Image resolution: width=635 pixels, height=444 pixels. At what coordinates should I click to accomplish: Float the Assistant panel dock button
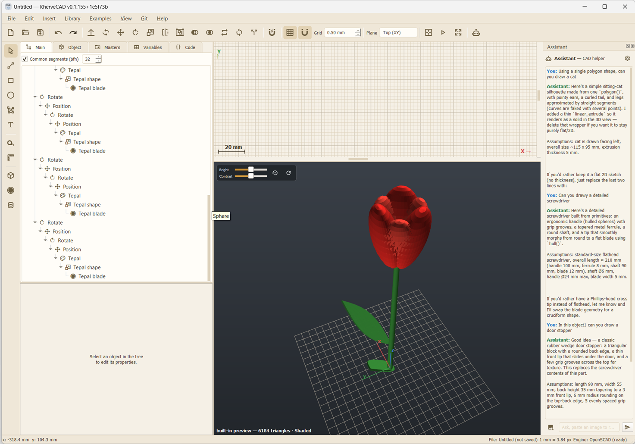628,46
